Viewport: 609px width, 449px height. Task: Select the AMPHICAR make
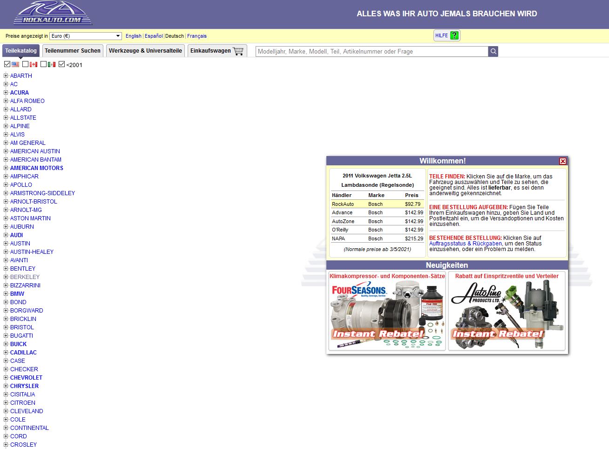coord(24,177)
